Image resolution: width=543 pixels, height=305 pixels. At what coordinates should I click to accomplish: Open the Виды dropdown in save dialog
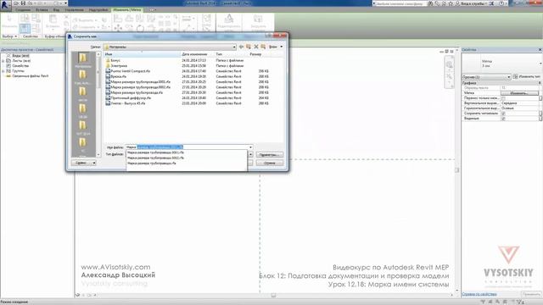pos(277,47)
